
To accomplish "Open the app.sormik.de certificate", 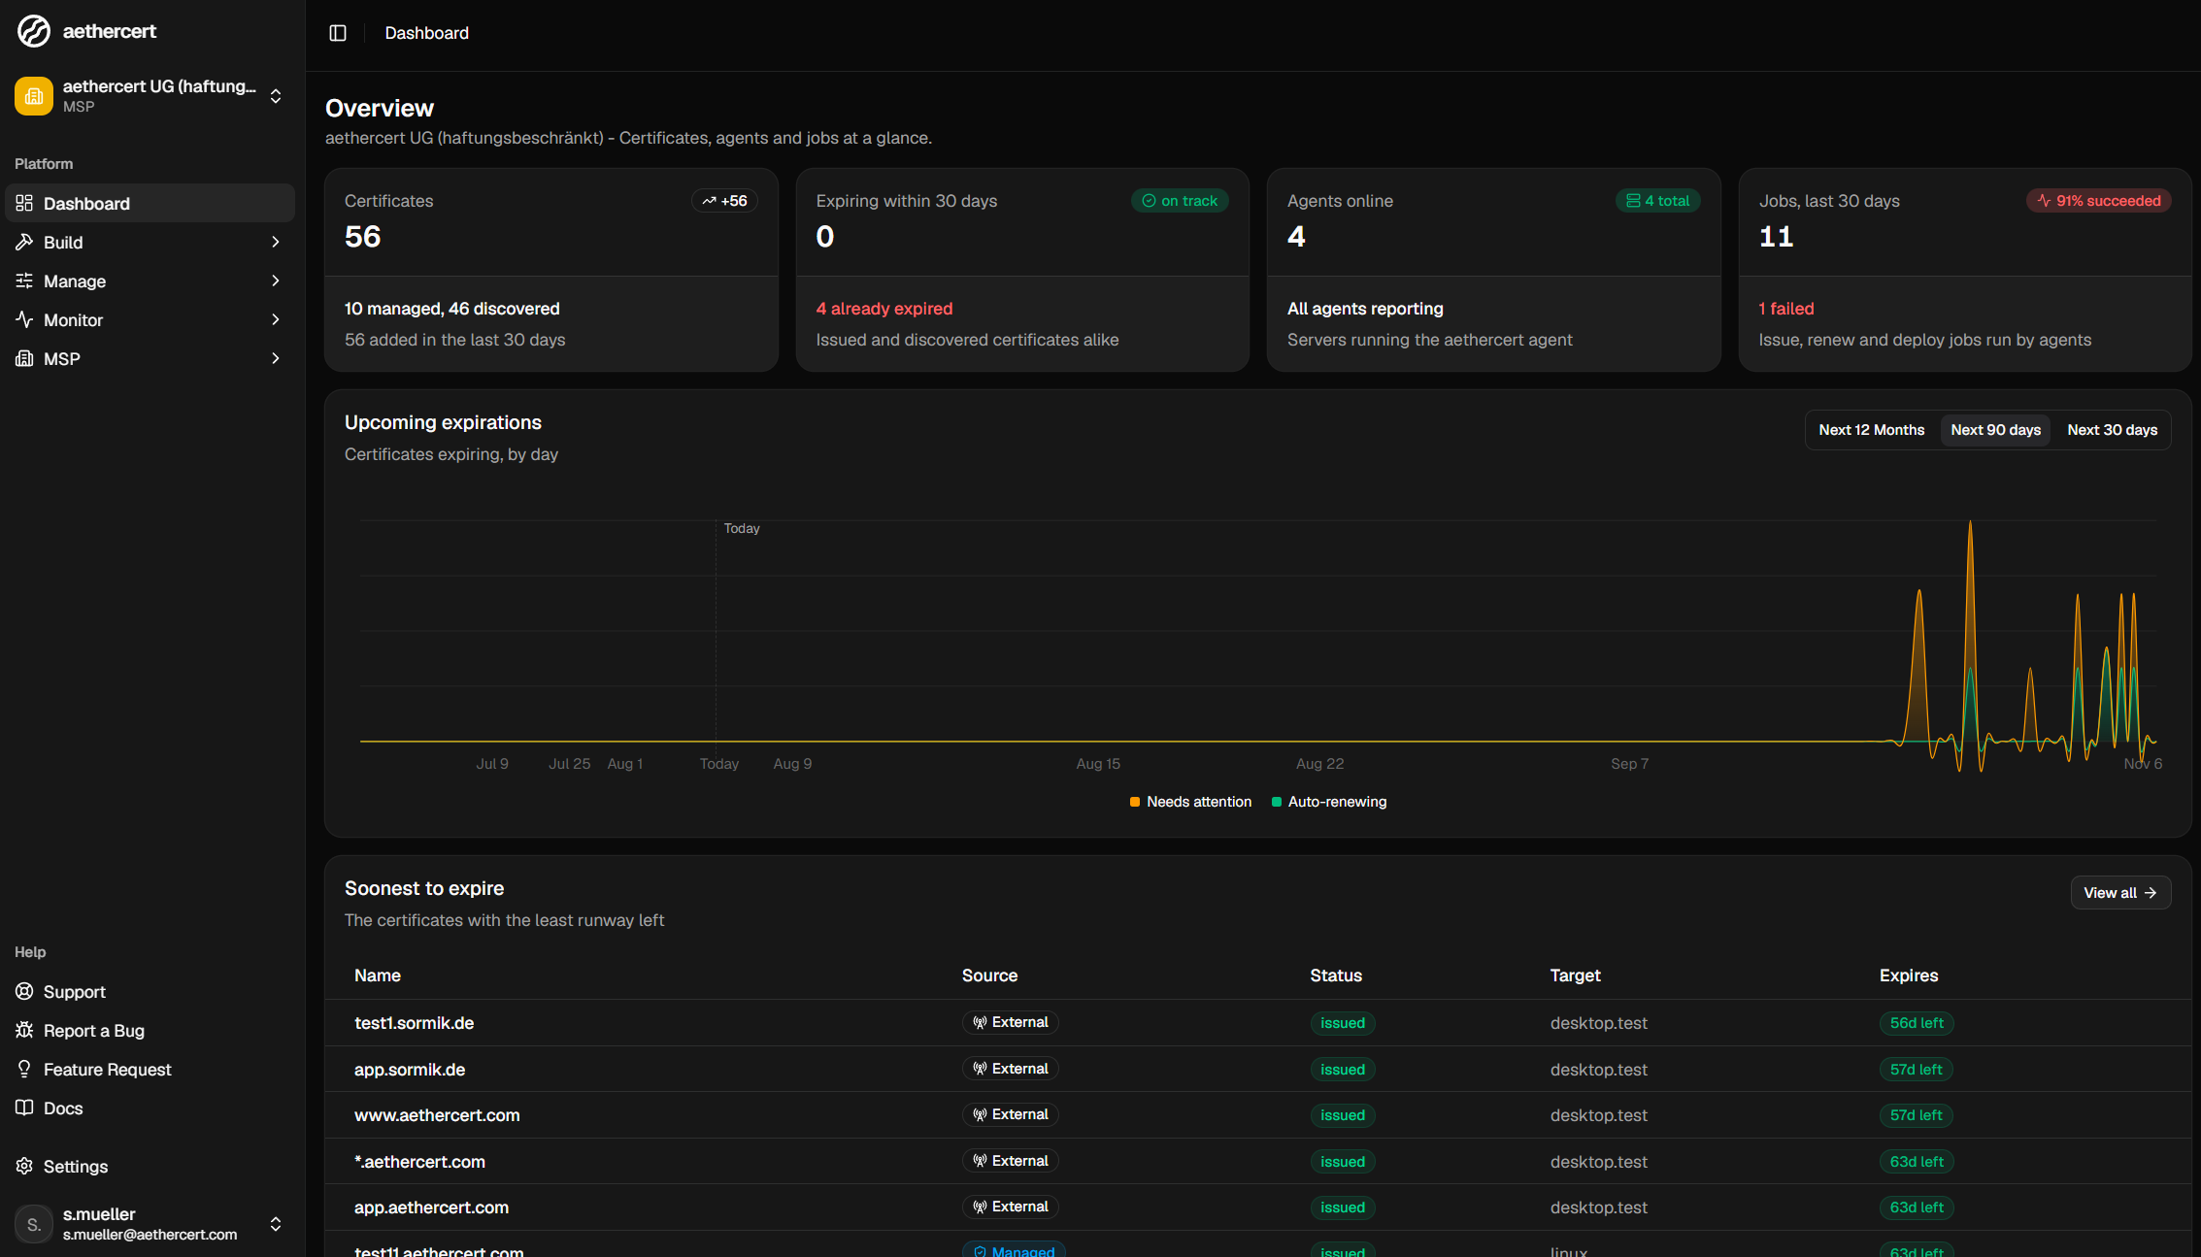I will click(x=410, y=1070).
